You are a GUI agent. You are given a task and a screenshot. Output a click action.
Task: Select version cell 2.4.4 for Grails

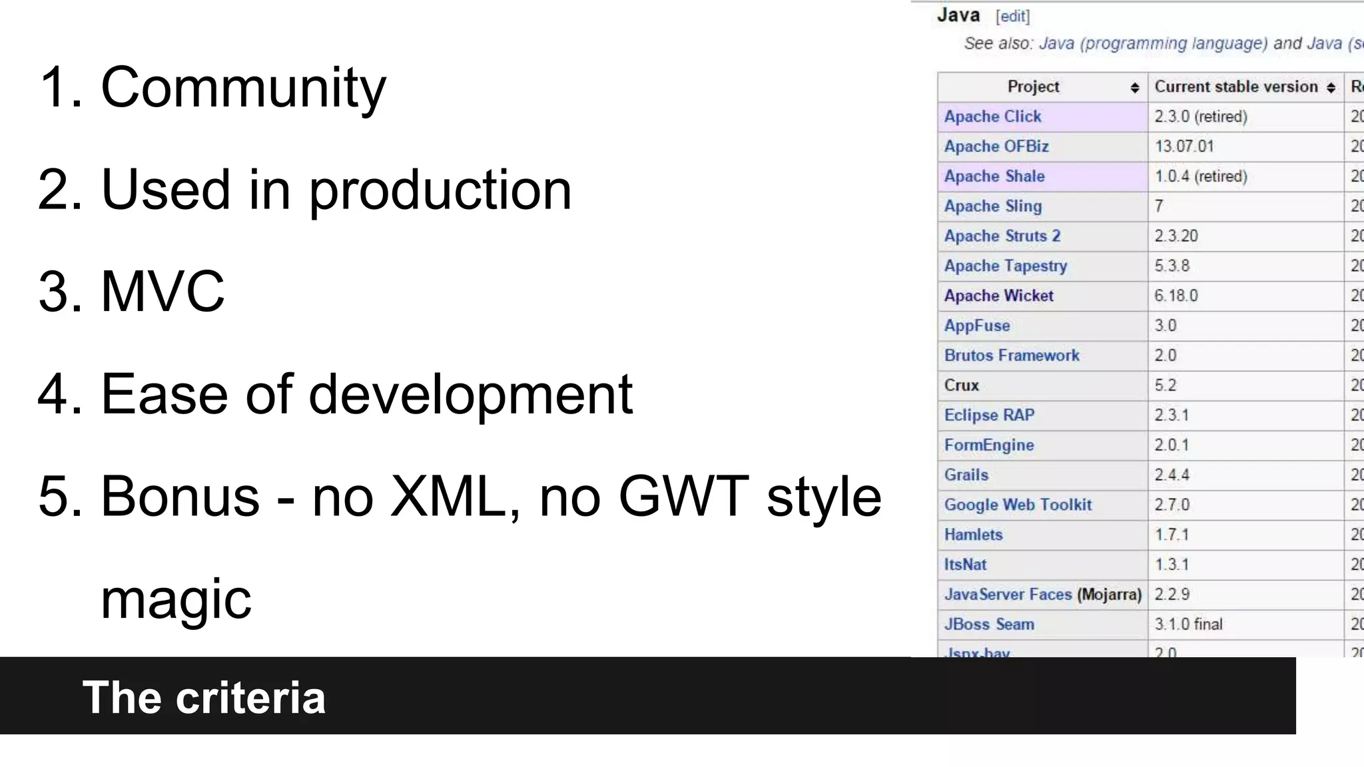(1246, 475)
